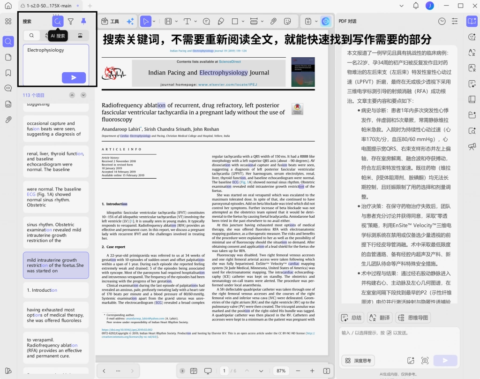Screen dimensions: 480x379
Task: Expand the shape rectangle tool dropdown arrow
Action: coord(243,21)
